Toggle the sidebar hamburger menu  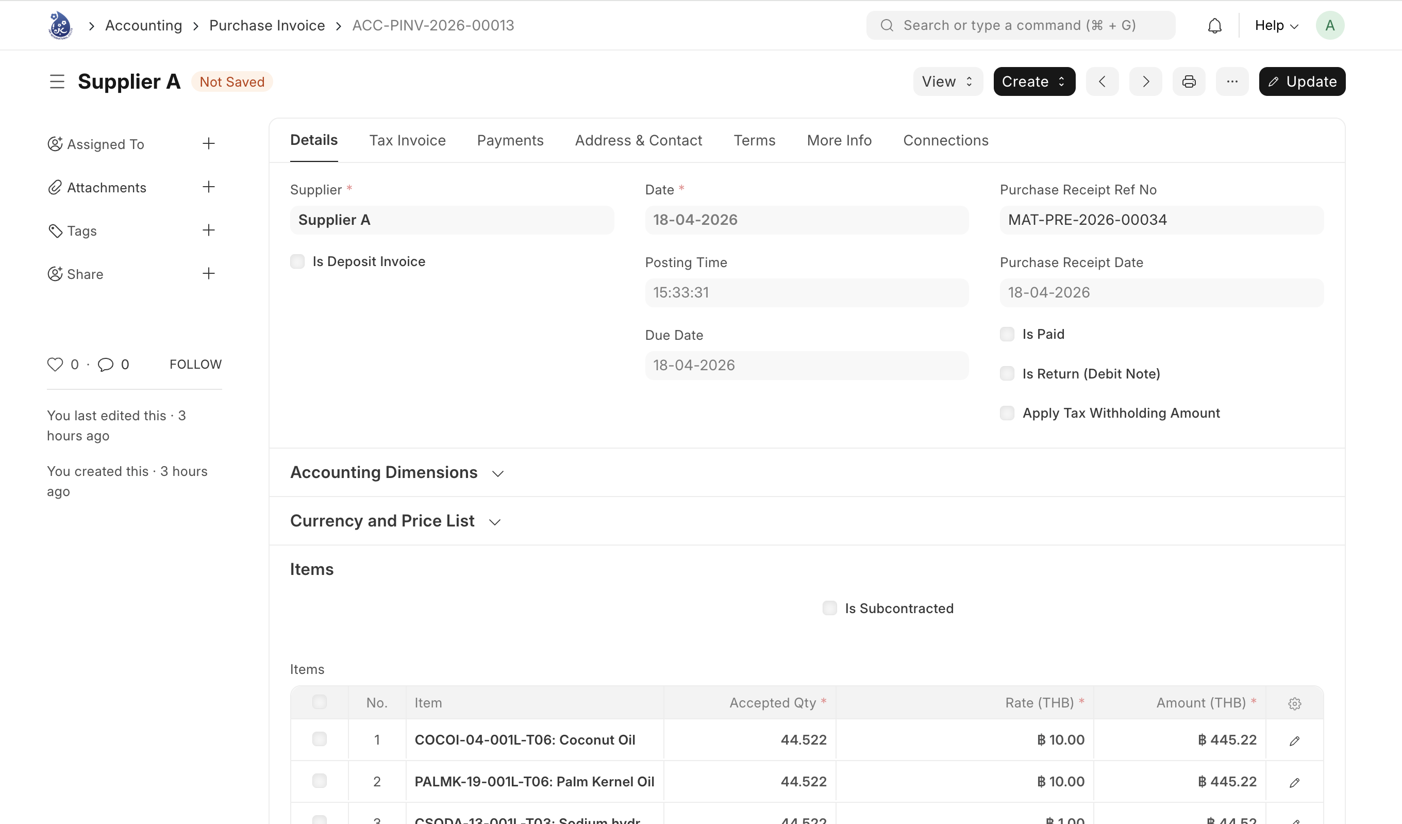[57, 82]
